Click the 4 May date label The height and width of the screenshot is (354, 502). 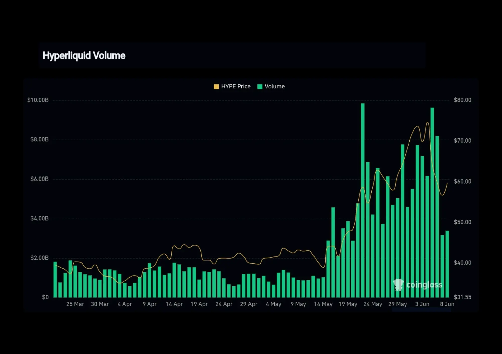point(274,304)
